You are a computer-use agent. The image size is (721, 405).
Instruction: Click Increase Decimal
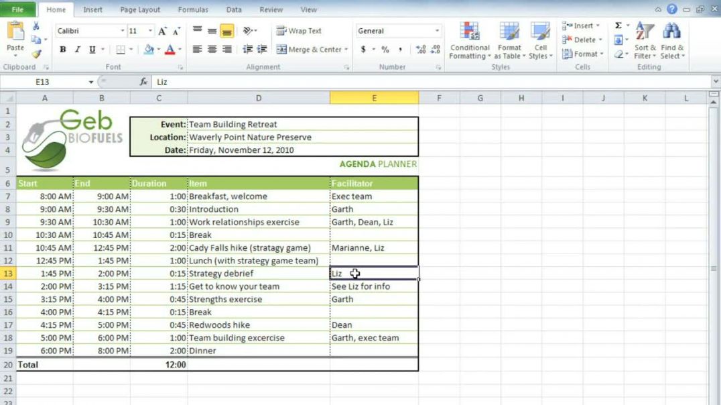(421, 49)
